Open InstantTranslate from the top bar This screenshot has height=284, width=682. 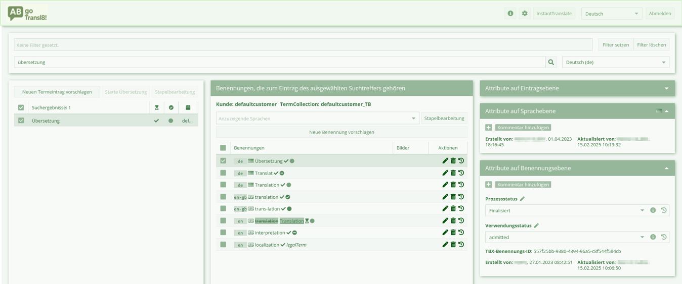(x=554, y=14)
